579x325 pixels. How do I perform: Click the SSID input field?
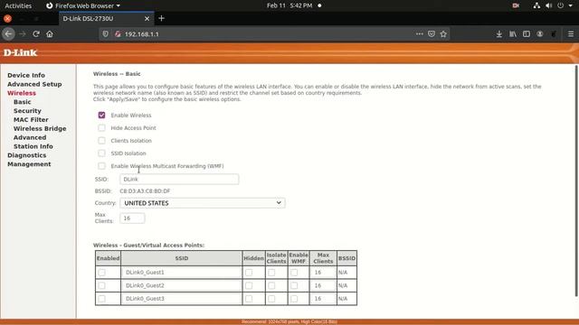point(179,179)
